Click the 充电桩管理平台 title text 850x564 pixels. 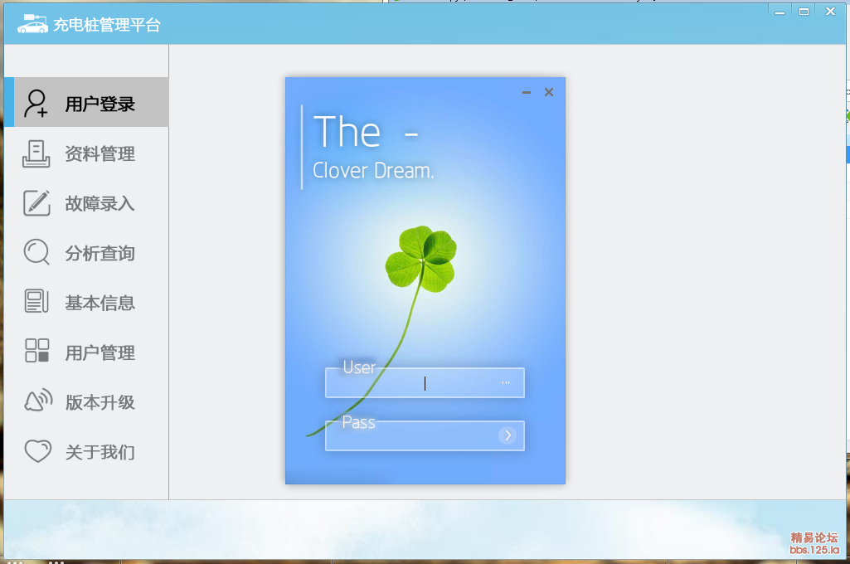(107, 25)
